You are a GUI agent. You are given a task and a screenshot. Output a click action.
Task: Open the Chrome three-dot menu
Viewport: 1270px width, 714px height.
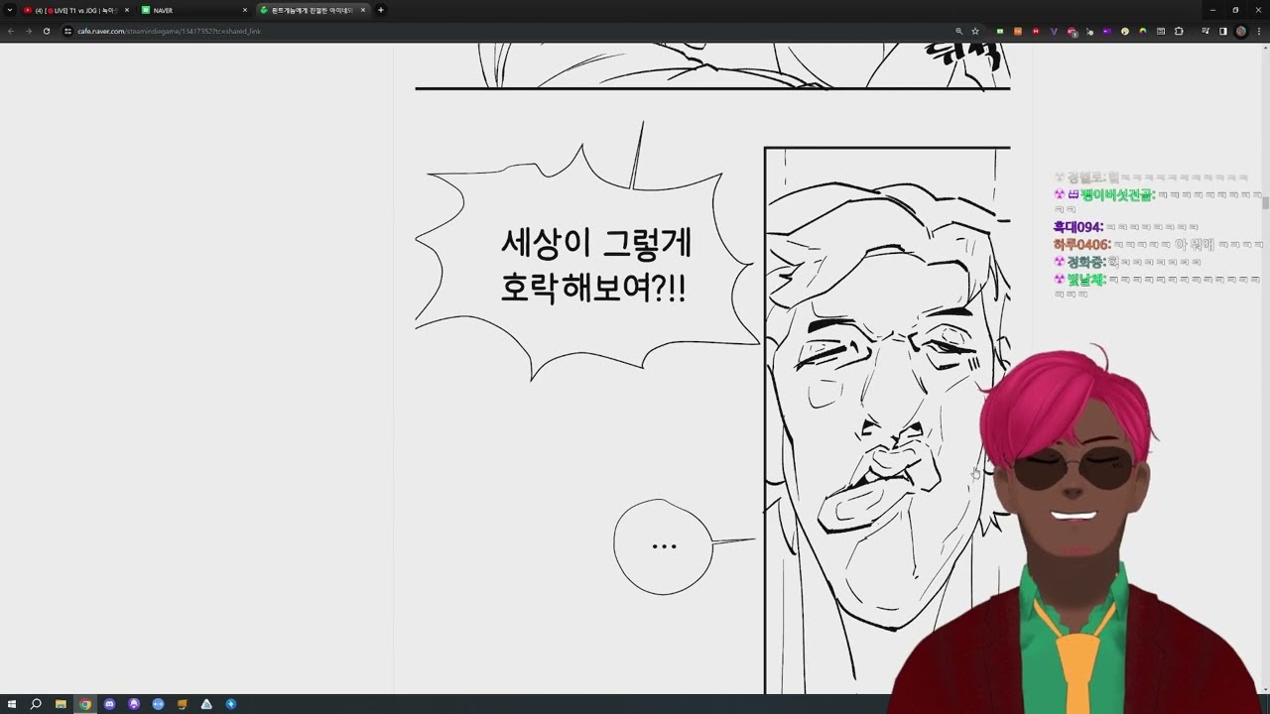click(x=1258, y=31)
